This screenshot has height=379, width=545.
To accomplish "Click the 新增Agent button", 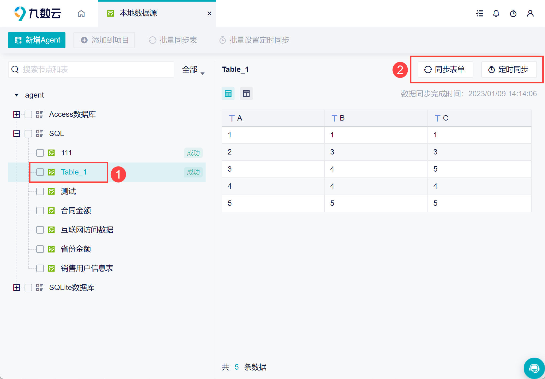I will 37,40.
